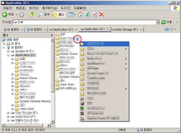
Task: Open the Back button history dropdown arrow
Action: (x=16, y=15)
